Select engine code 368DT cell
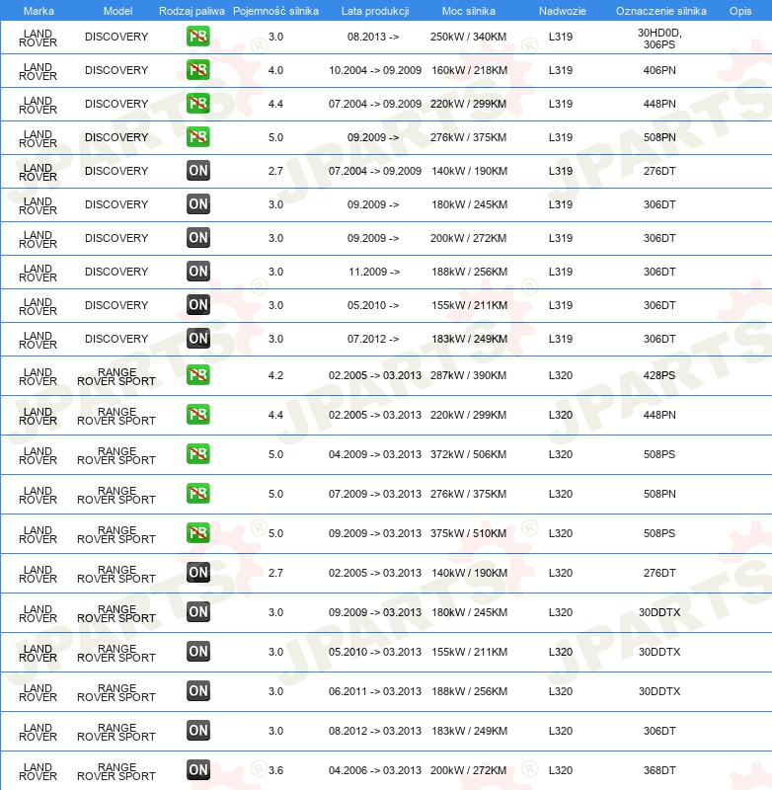This screenshot has height=790, width=772. [659, 770]
